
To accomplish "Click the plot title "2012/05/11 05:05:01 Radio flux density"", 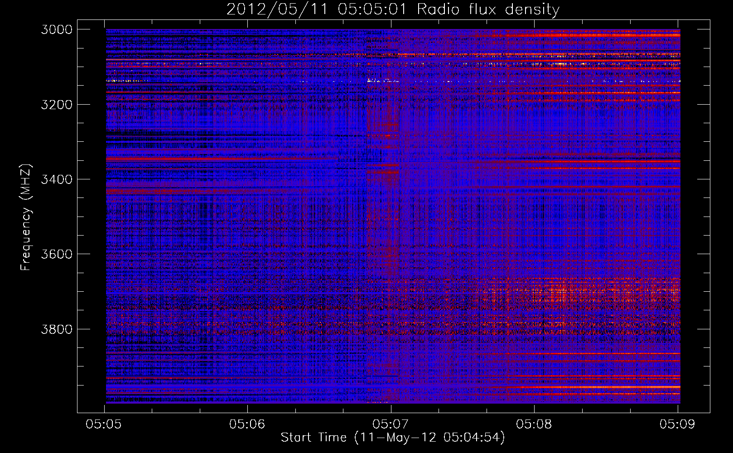I will (x=393, y=10).
